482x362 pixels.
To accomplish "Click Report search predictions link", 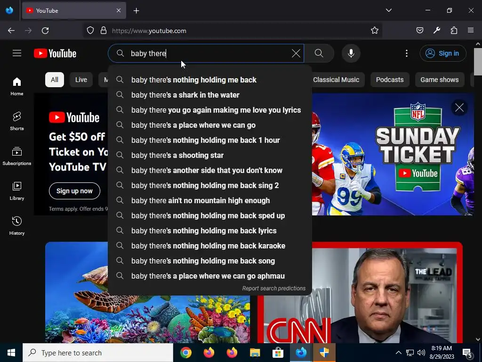I will (x=274, y=288).
